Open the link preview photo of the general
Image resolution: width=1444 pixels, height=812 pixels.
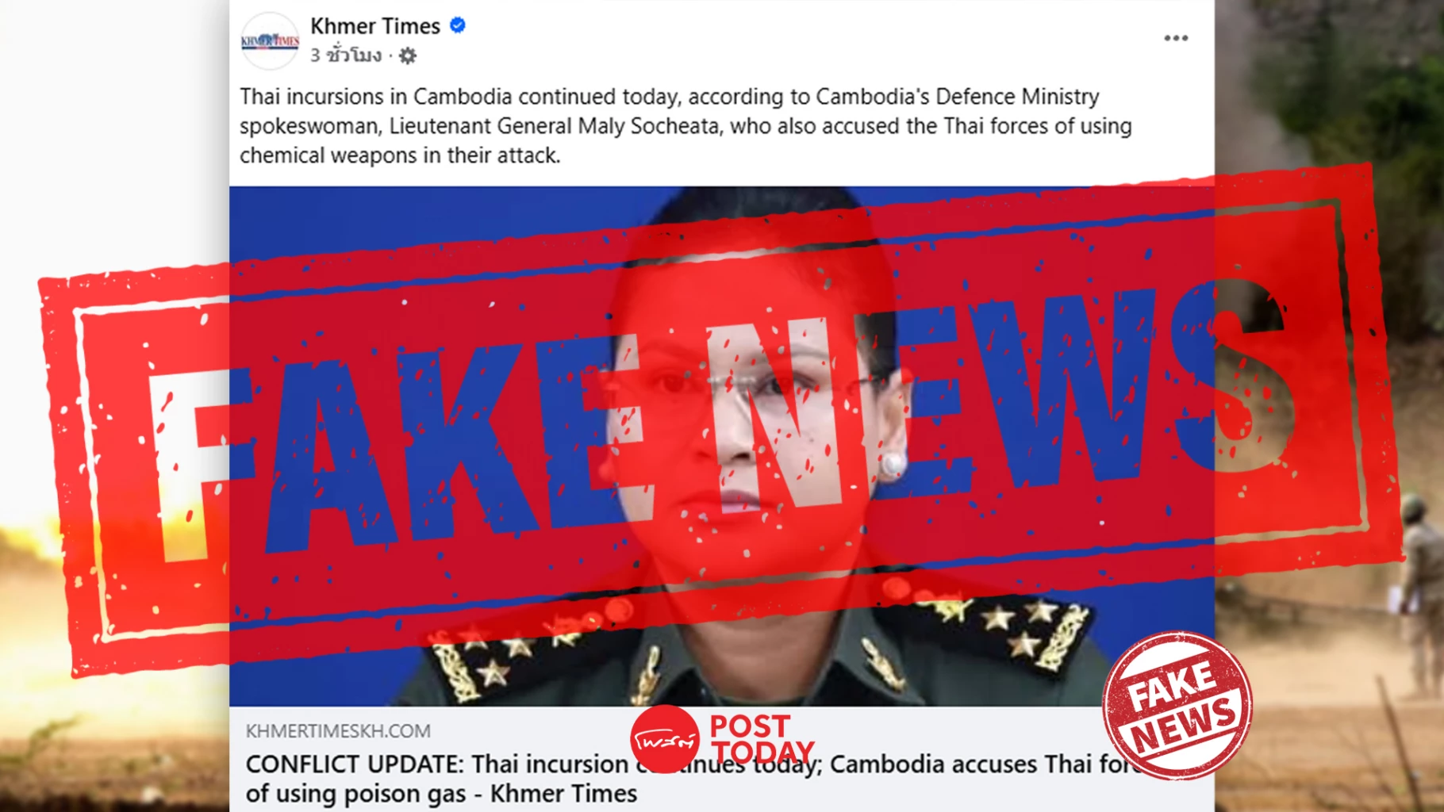[721, 446]
